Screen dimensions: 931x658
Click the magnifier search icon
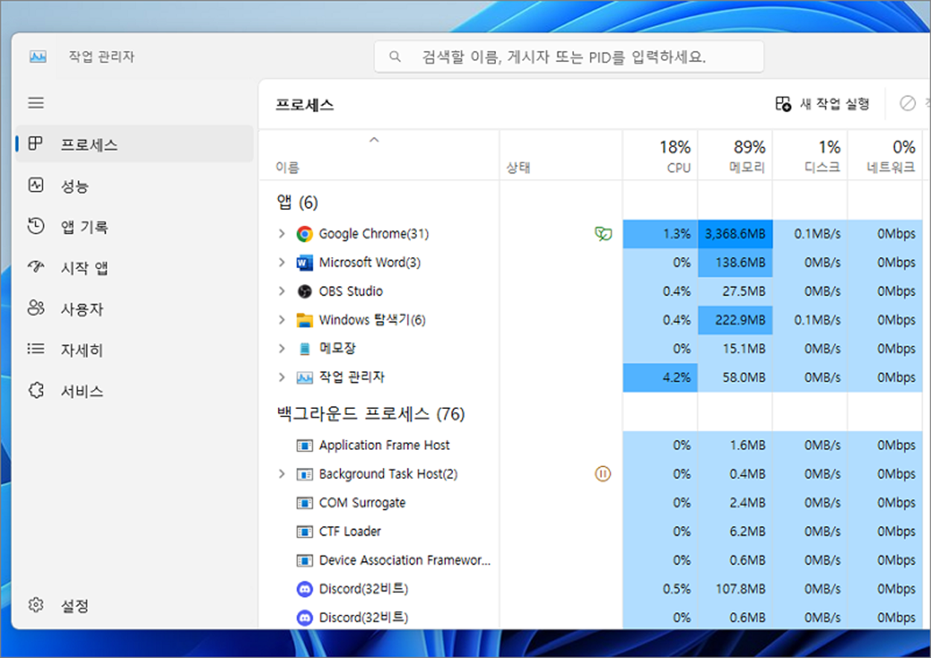(395, 57)
